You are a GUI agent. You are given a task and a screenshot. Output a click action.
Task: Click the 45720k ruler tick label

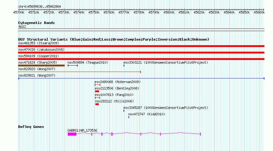[49, 12]
